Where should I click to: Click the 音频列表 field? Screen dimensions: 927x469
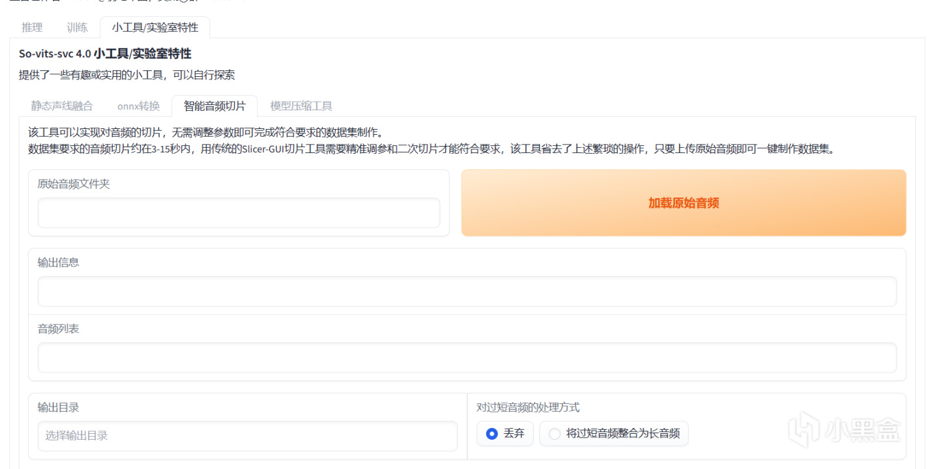pyautogui.click(x=467, y=358)
